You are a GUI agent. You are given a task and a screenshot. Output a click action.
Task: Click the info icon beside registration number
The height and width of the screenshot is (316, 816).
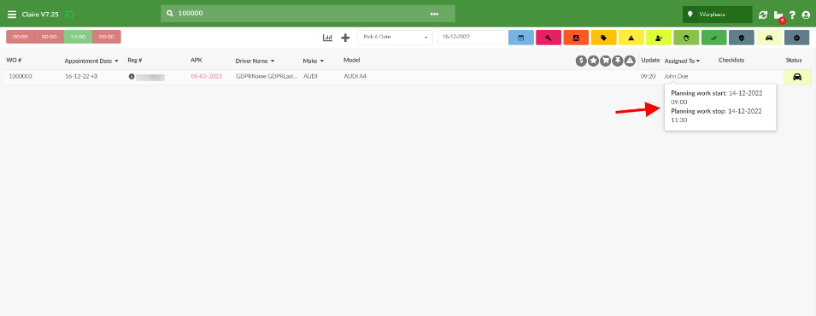coord(131,77)
